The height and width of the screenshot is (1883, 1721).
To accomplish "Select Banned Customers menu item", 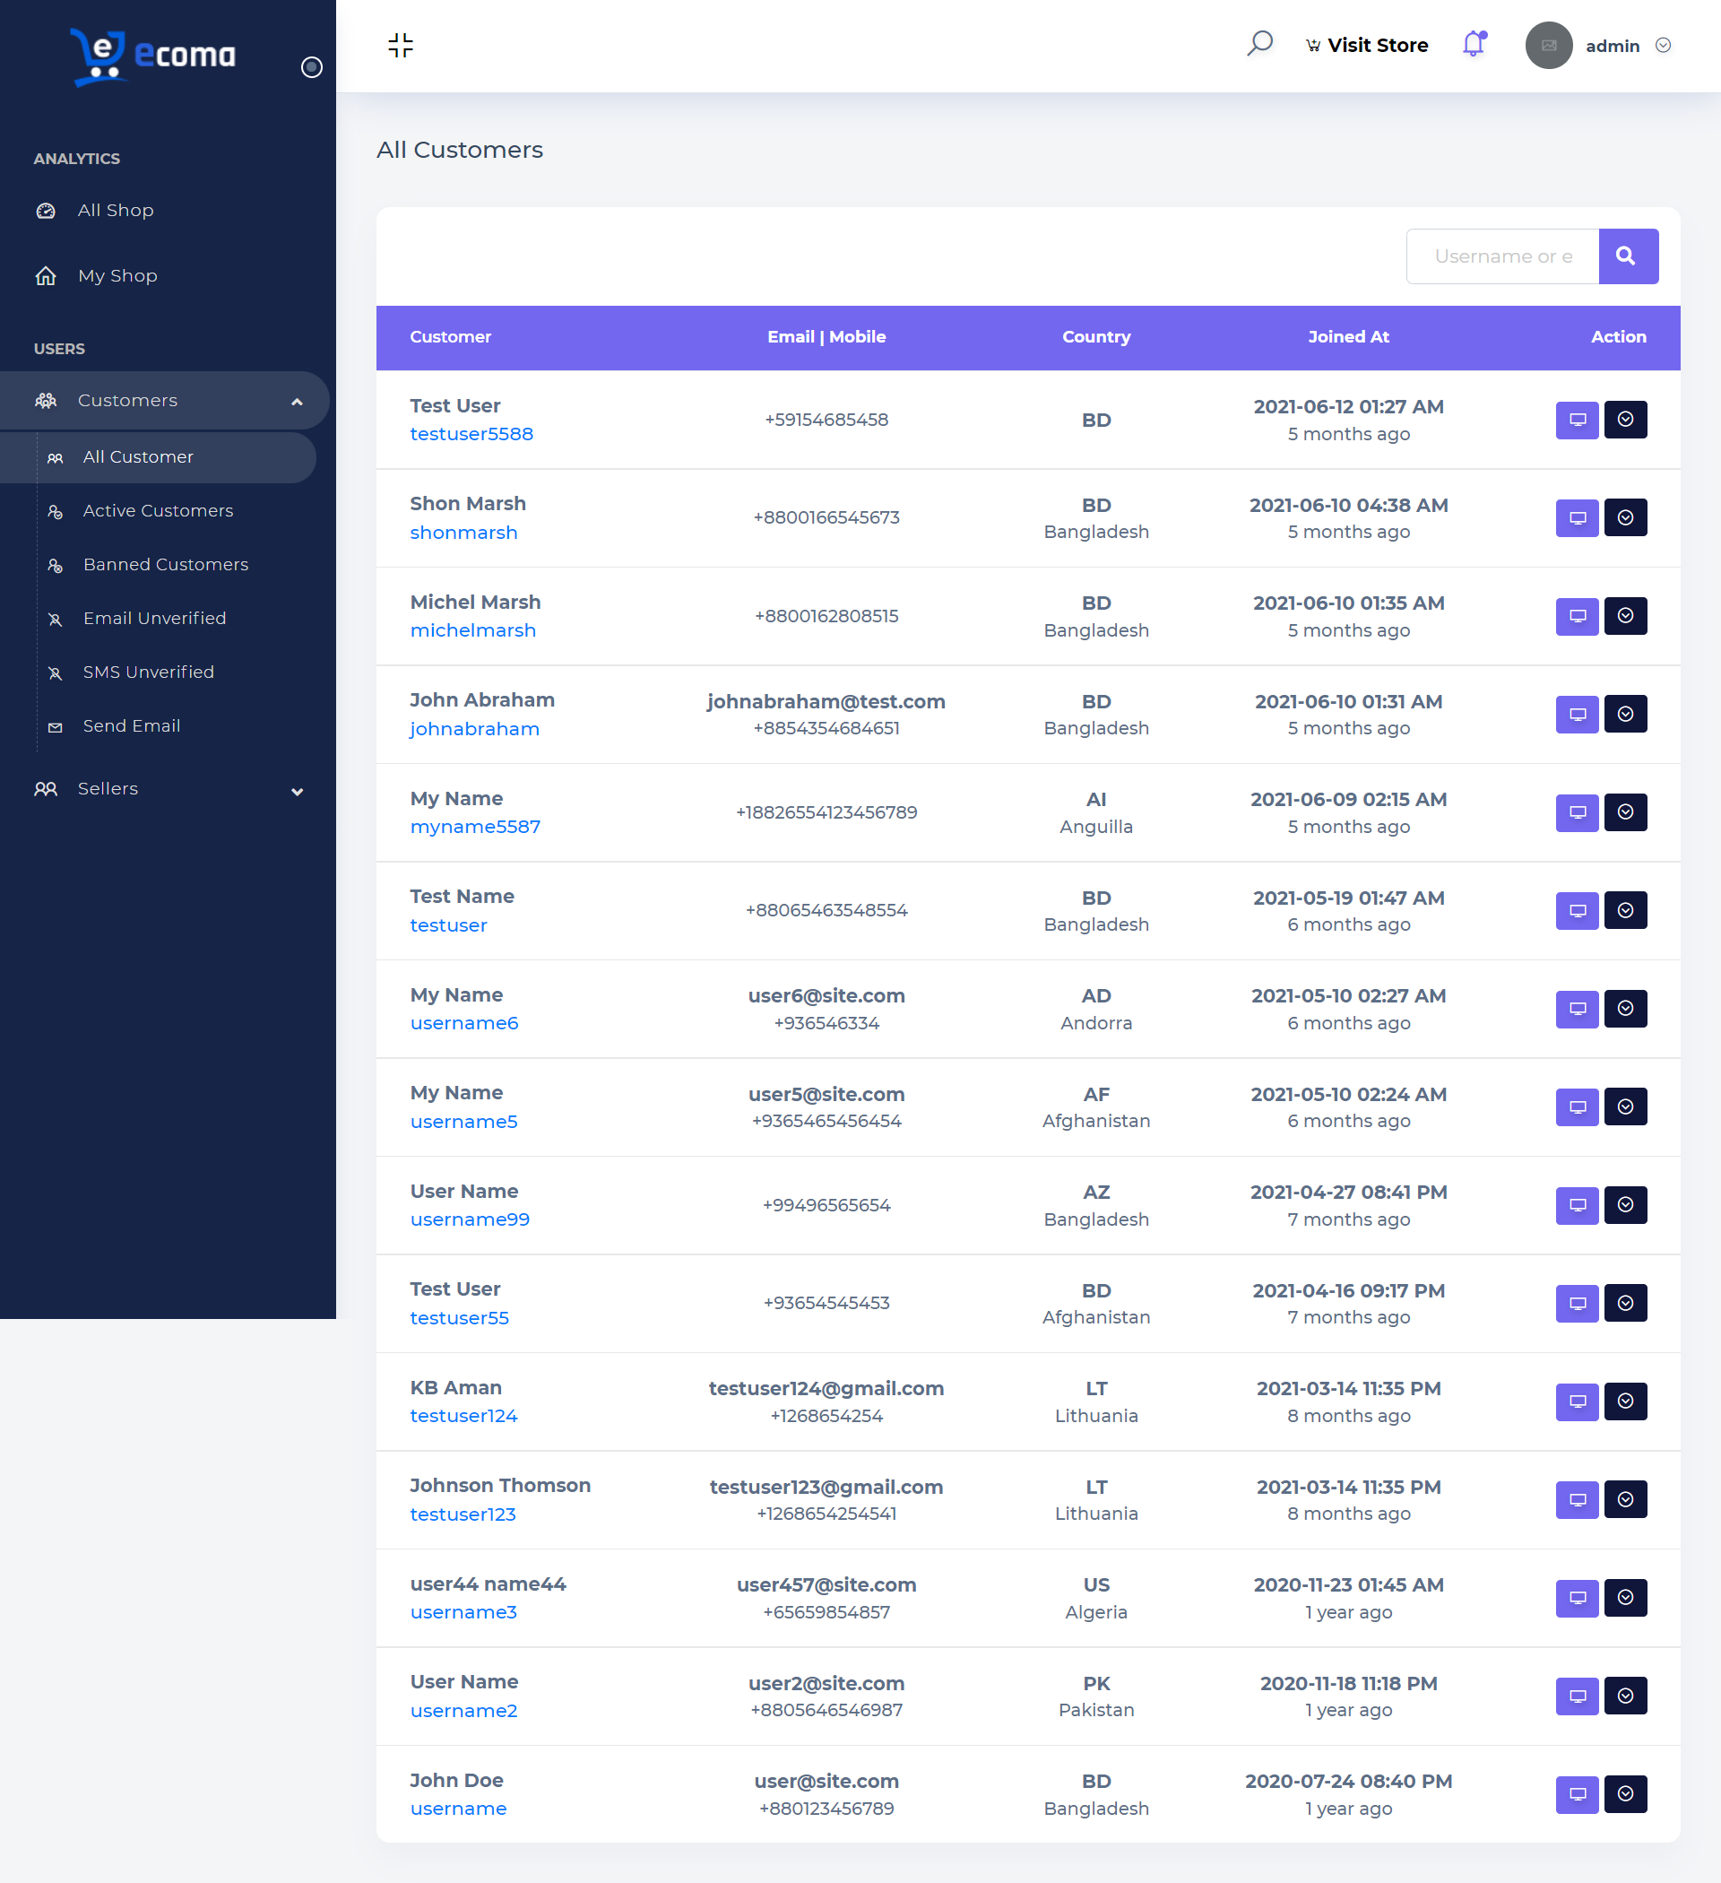I will 165,564.
